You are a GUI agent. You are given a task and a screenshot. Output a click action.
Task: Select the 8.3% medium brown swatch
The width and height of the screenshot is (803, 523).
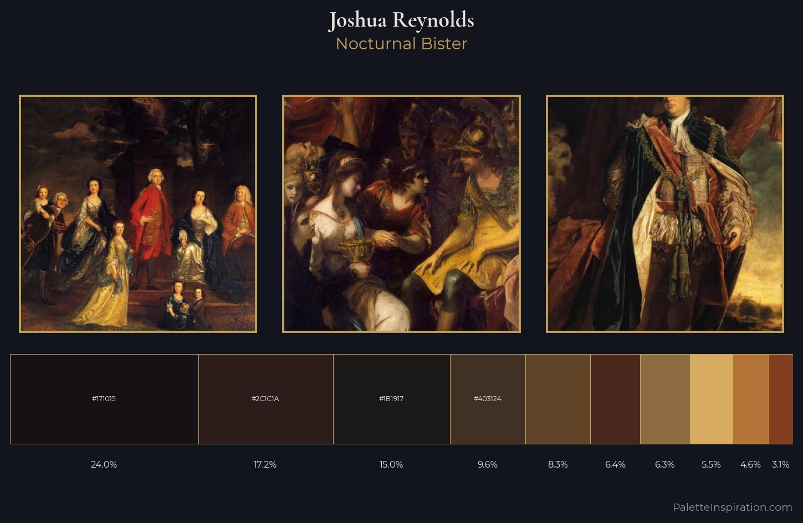pyautogui.click(x=558, y=399)
